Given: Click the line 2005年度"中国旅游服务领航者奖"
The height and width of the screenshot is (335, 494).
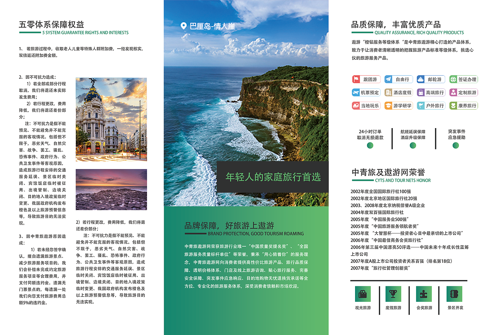Looking at the screenshot, I should 385,226.
